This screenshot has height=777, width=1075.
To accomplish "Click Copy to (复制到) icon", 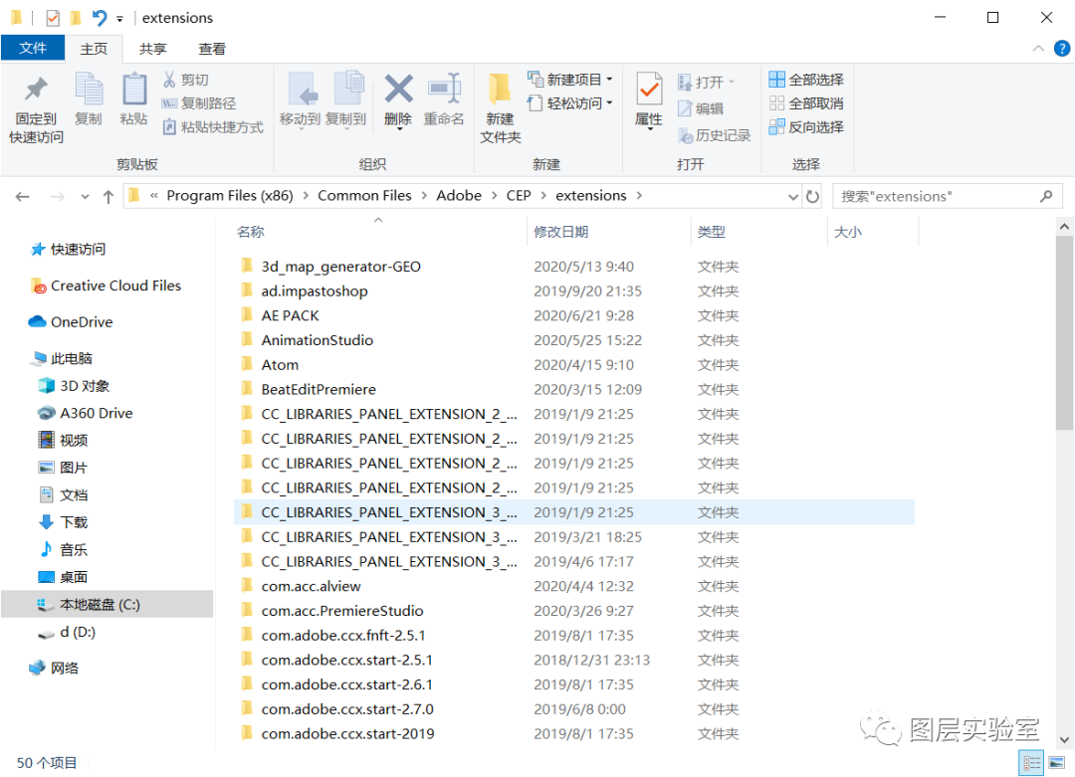I will point(347,90).
